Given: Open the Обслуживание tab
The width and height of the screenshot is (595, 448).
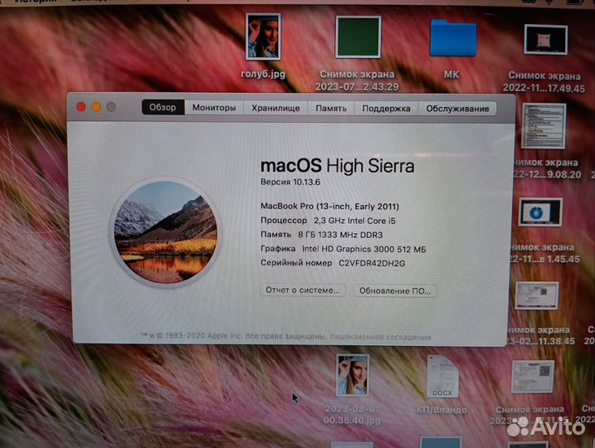Looking at the screenshot, I should point(457,109).
